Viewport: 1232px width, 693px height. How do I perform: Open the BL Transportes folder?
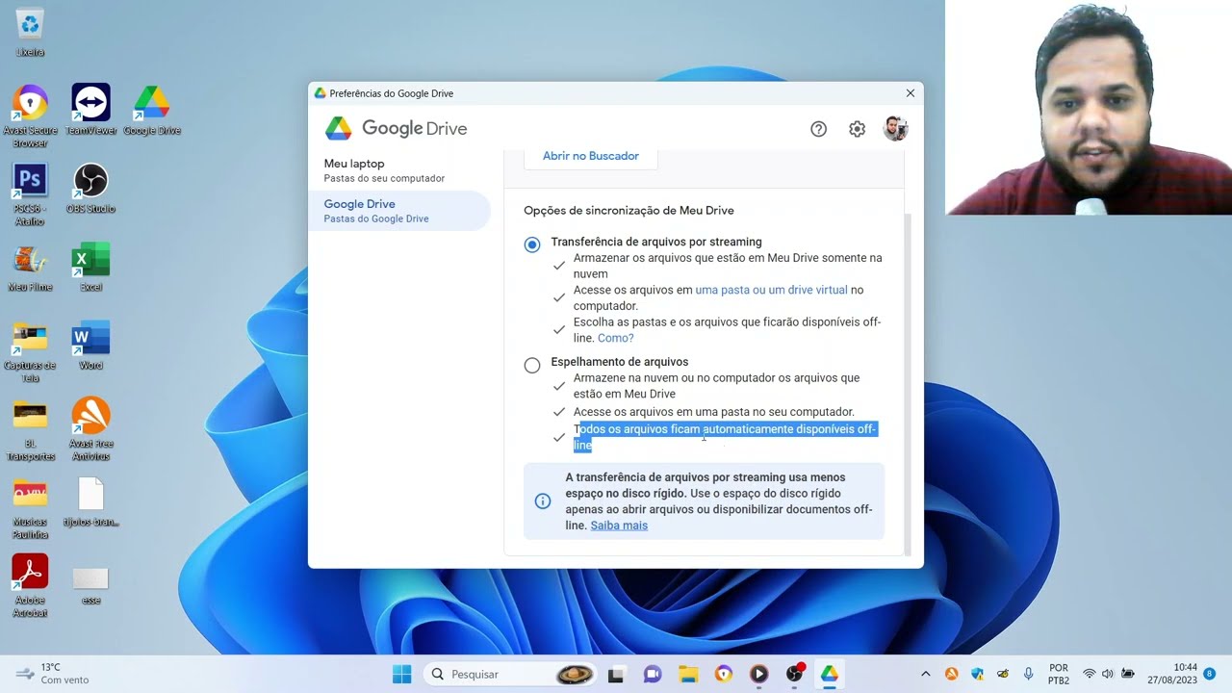coord(30,429)
